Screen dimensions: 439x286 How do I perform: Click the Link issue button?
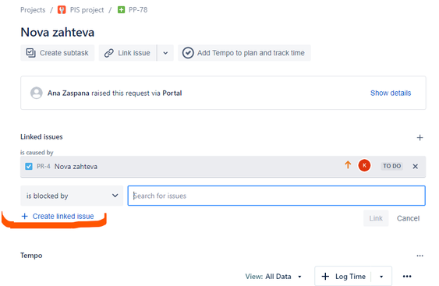[x=127, y=53]
